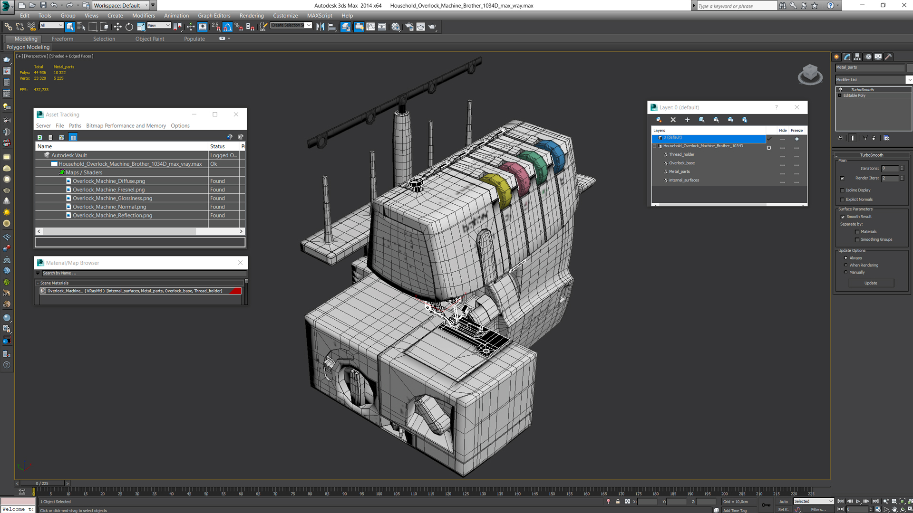913x513 pixels.
Task: Select Overlock_Machine_Diffuse.png asset entry
Action: [x=108, y=181]
